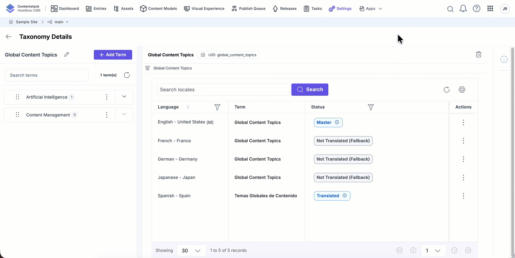This screenshot has height=258, width=515.
Task: Sort by Language column
Action: tap(188, 107)
